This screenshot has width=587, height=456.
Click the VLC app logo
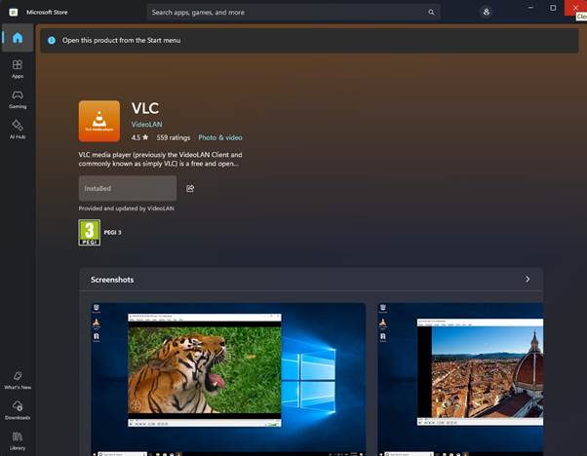click(99, 121)
